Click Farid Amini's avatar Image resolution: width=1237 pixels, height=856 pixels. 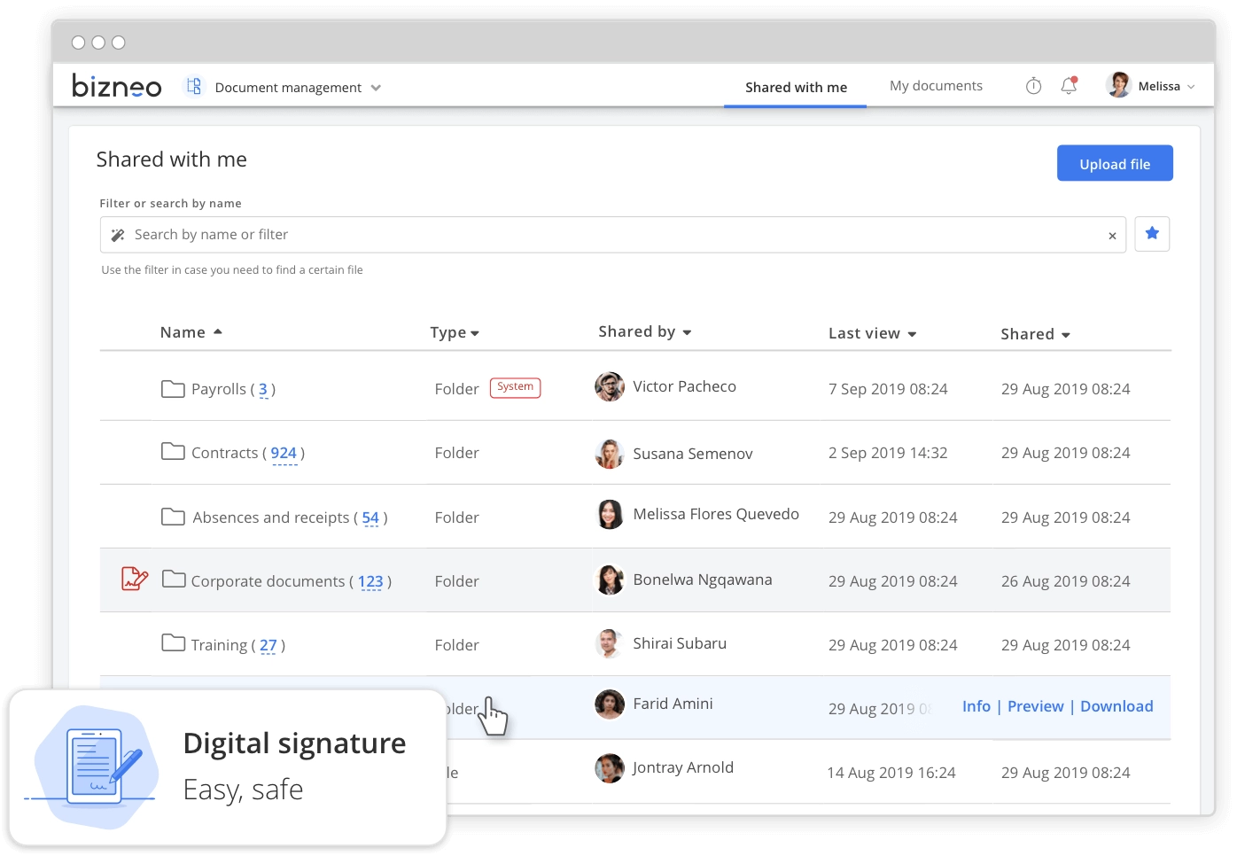click(610, 704)
